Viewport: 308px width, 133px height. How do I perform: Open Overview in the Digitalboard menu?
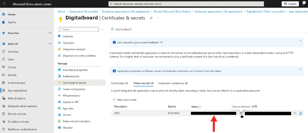point(68,36)
